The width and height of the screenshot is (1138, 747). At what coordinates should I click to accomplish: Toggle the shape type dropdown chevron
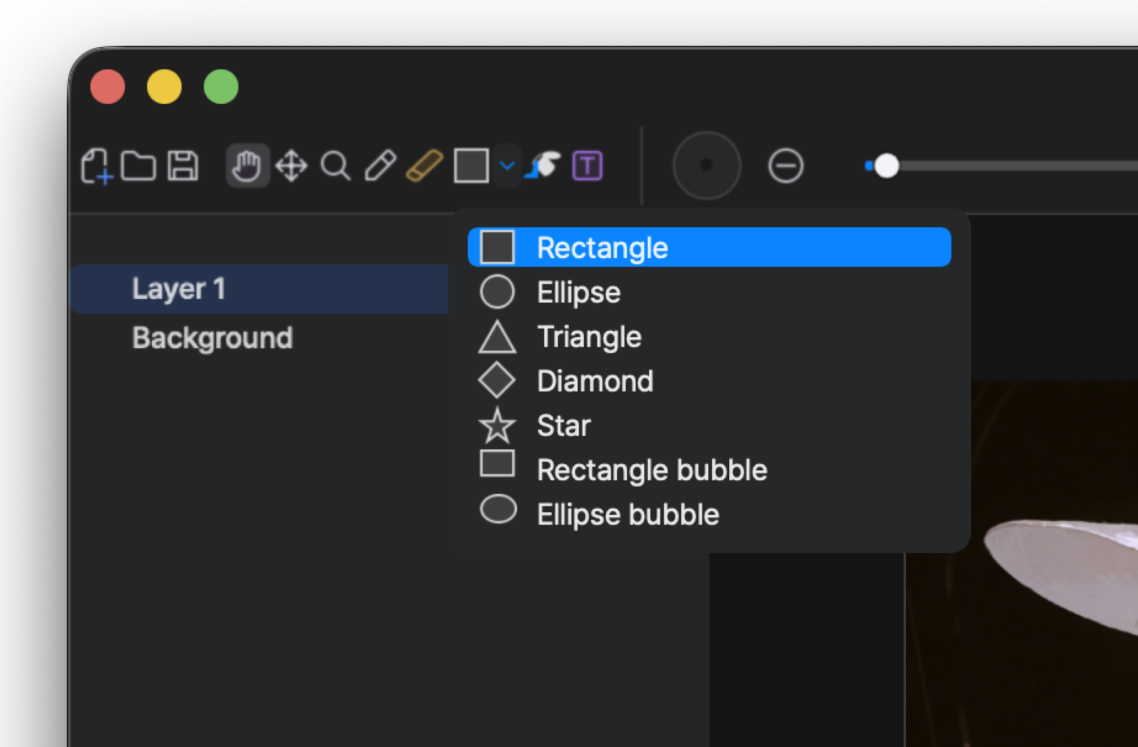pos(507,166)
